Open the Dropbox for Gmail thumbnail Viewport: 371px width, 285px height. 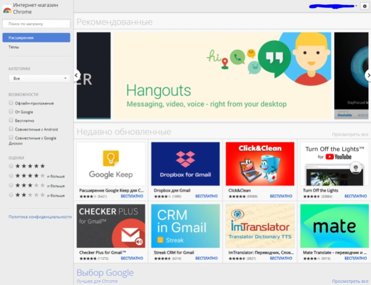coord(185,164)
